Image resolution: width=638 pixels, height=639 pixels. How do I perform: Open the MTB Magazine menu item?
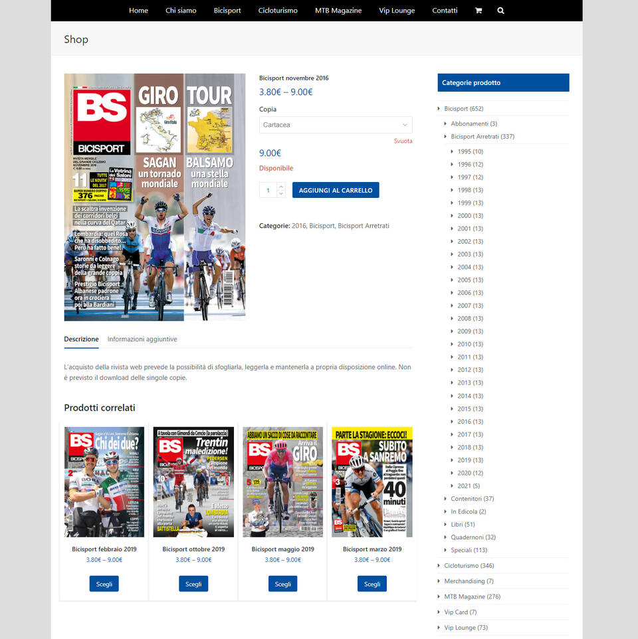(338, 11)
